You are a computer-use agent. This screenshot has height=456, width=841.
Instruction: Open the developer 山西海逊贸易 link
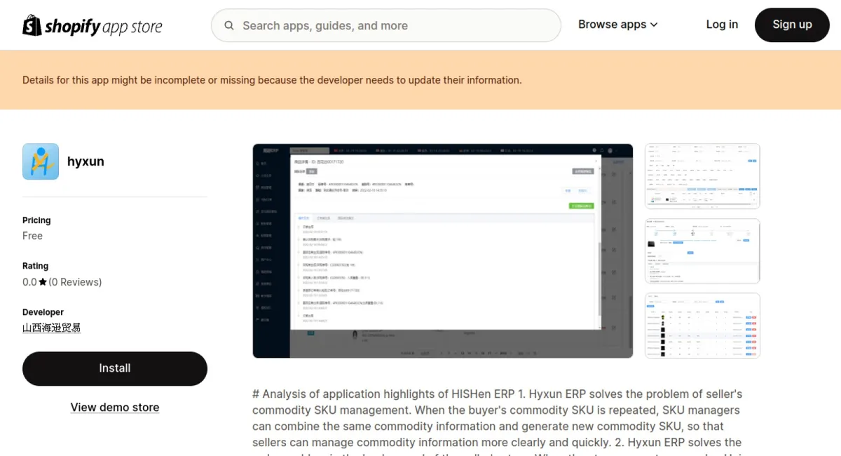point(52,328)
